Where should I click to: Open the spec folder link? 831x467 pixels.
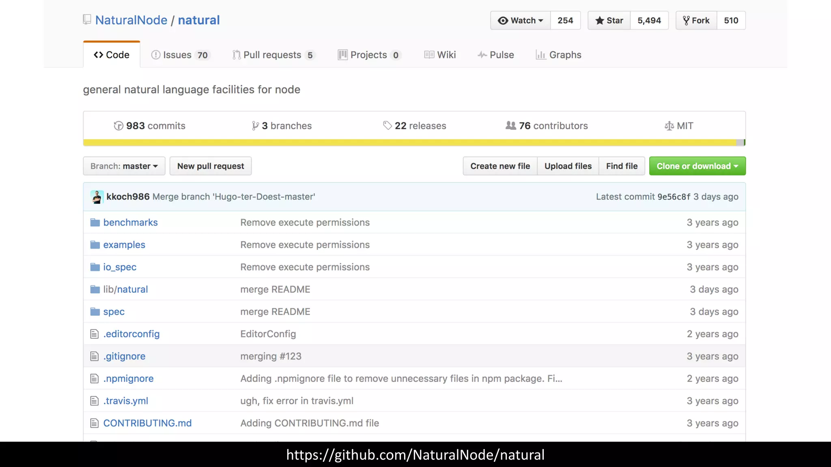114,312
